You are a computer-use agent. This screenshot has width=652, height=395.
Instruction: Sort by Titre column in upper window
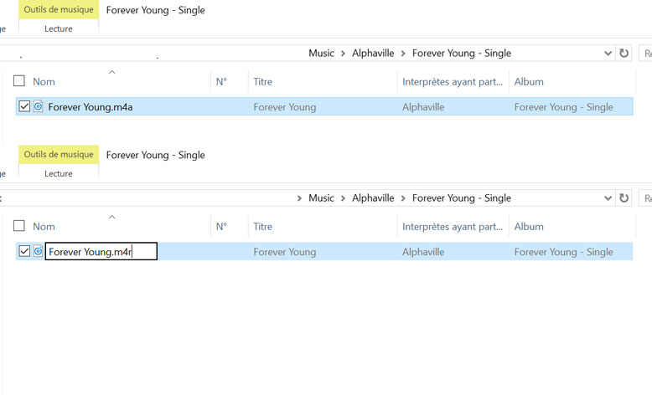tap(263, 81)
